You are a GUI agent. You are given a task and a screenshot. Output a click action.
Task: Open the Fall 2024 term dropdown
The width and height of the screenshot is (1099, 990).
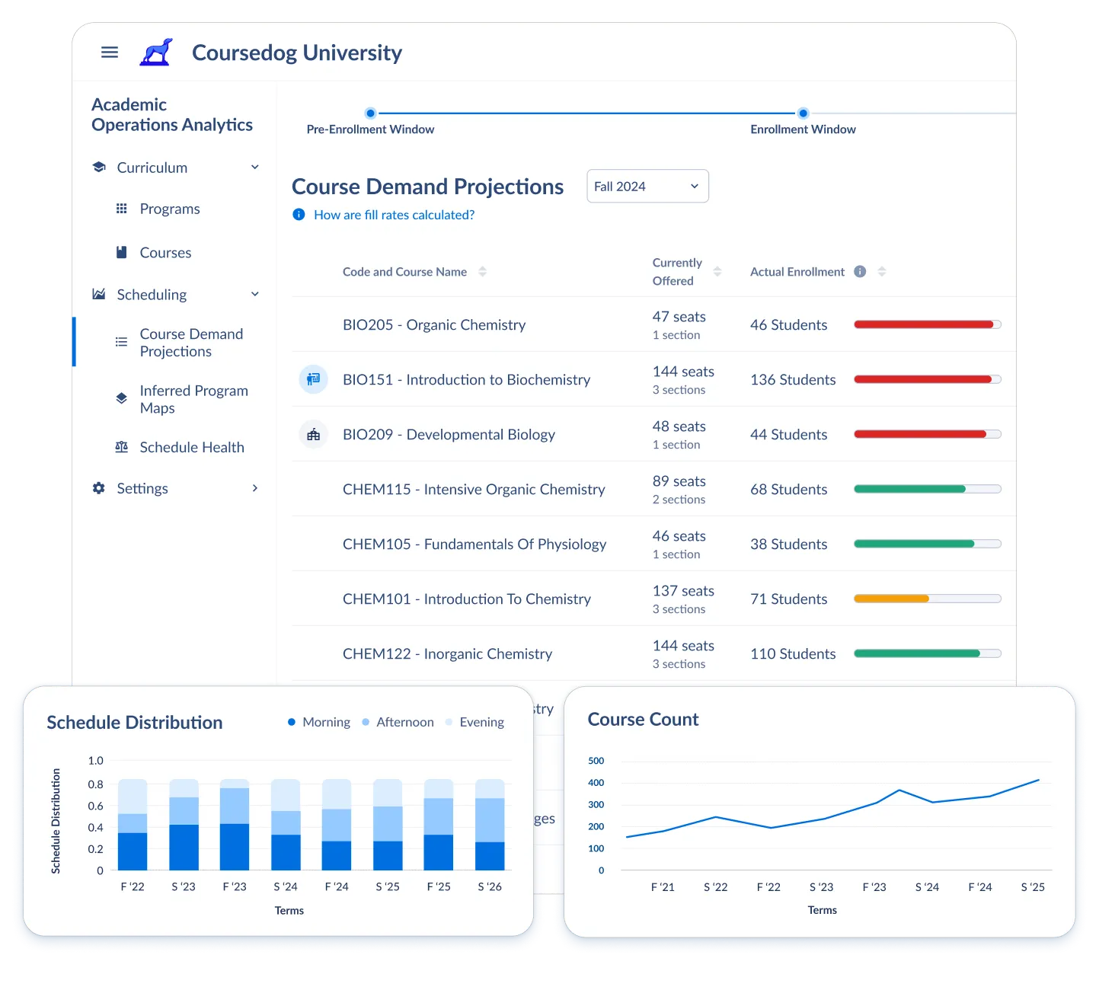647,186
